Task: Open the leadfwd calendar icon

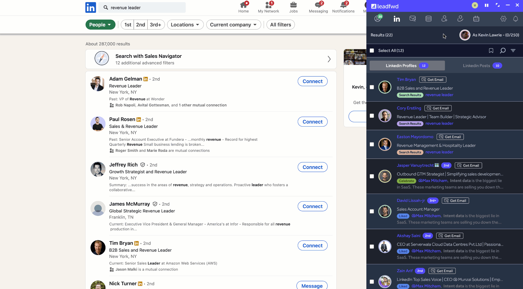Action: [476, 19]
